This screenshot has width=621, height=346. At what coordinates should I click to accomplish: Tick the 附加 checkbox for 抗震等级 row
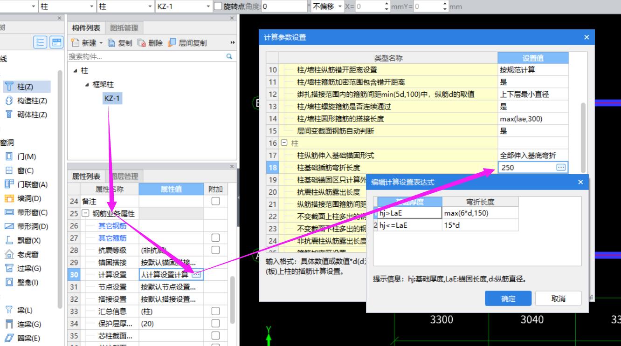click(x=215, y=250)
